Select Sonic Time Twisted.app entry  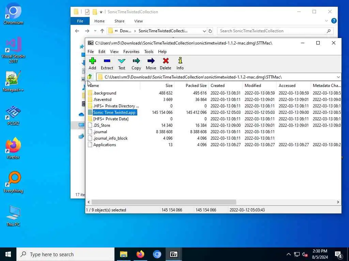tap(115, 112)
